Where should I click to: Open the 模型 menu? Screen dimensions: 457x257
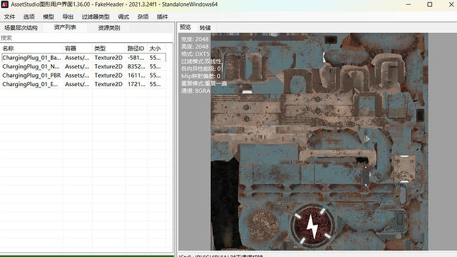(48, 17)
